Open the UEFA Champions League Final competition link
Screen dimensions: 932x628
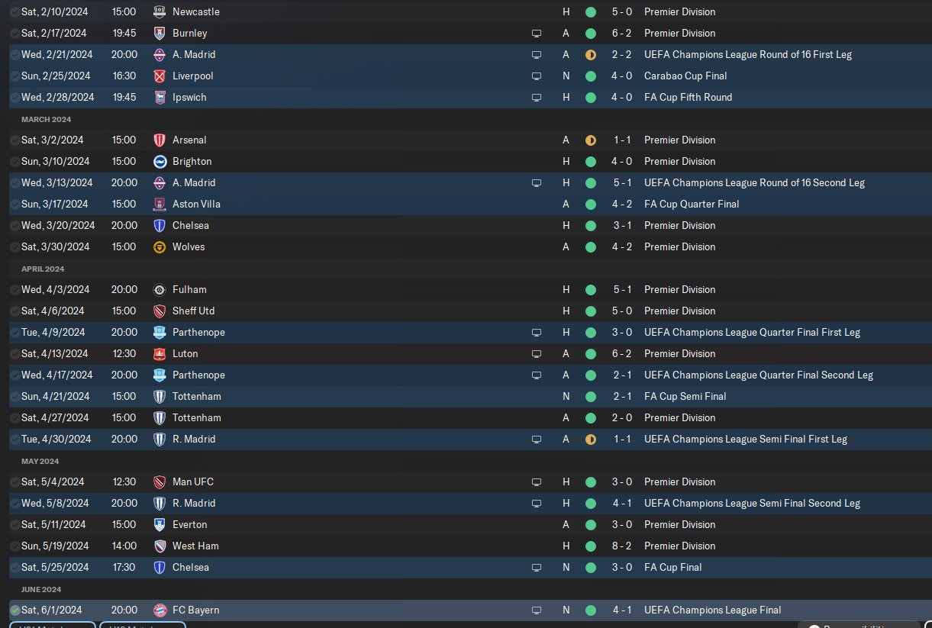point(712,610)
